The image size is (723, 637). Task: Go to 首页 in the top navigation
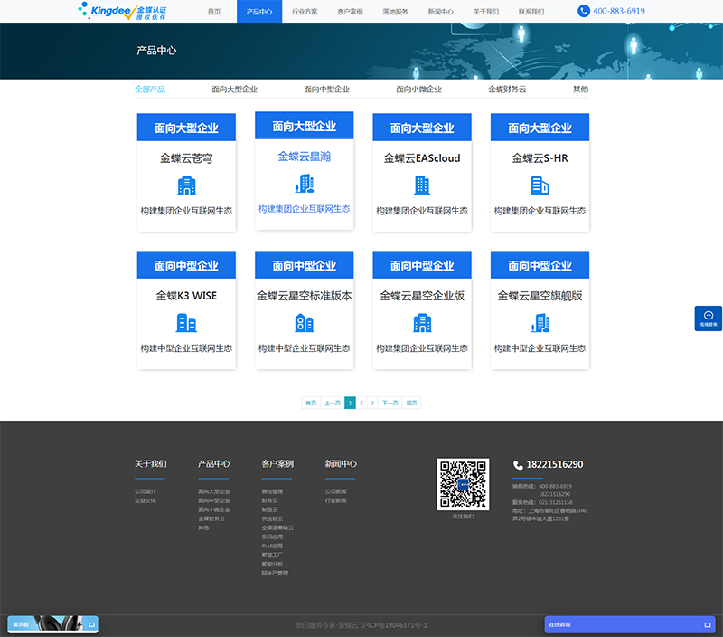pyautogui.click(x=214, y=12)
